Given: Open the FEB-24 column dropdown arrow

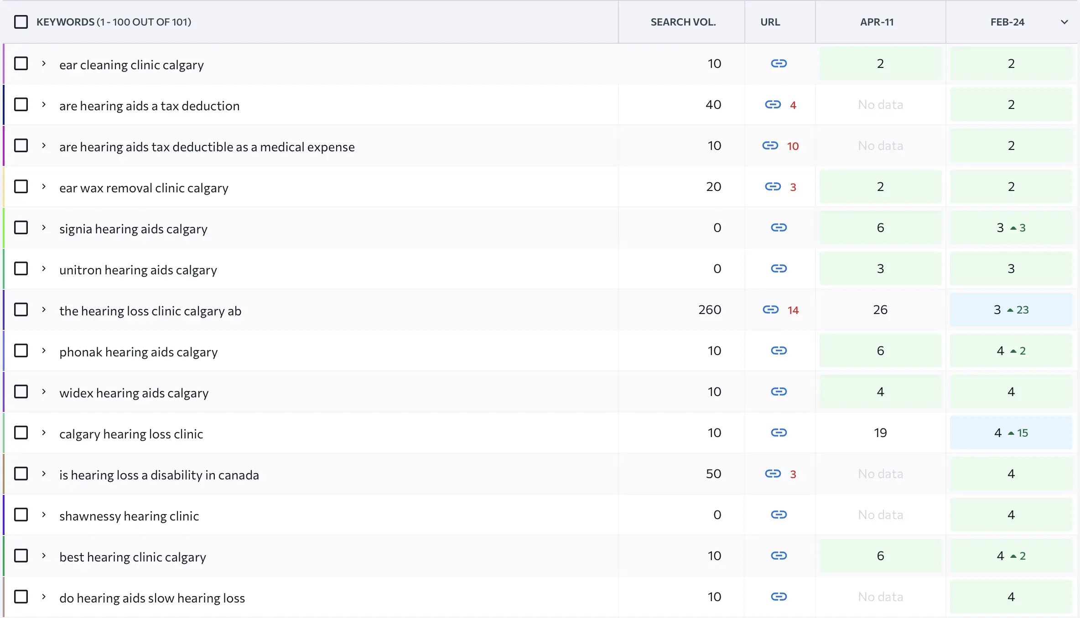Looking at the screenshot, I should (x=1064, y=22).
